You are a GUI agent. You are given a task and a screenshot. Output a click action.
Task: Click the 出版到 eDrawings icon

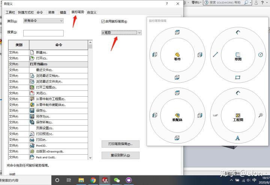(32, 151)
